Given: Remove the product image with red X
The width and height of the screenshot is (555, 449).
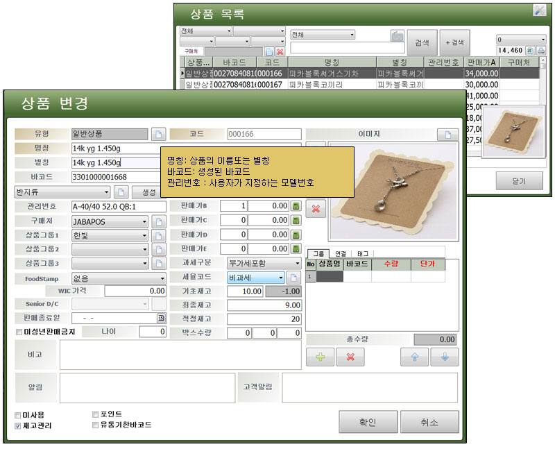Looking at the screenshot, I should pyautogui.click(x=315, y=208).
